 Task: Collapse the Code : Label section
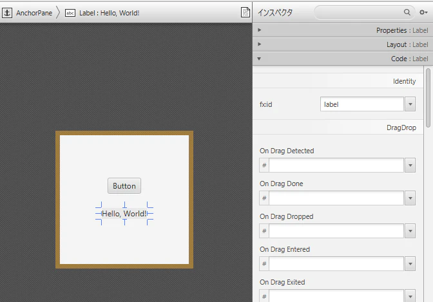point(342,59)
